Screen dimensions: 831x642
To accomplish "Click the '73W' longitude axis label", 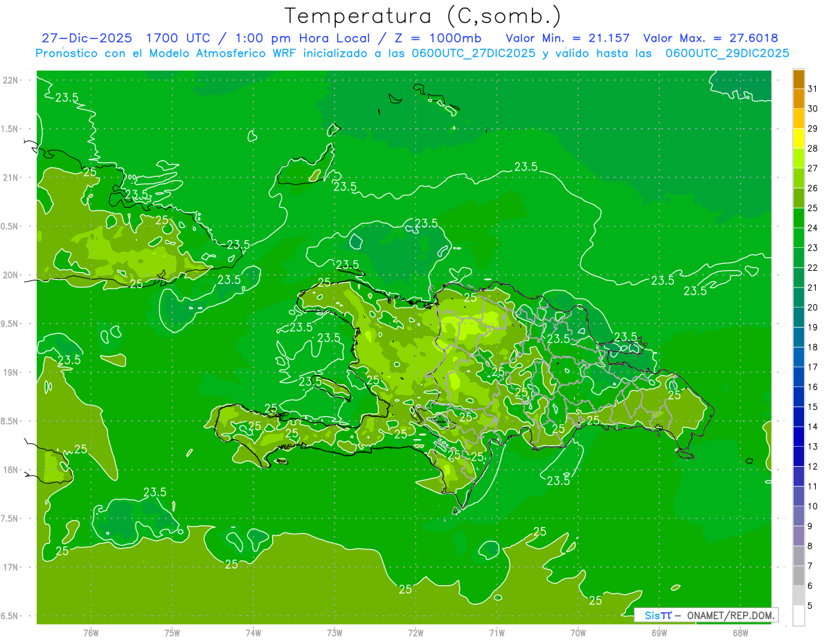I will 334,632.
